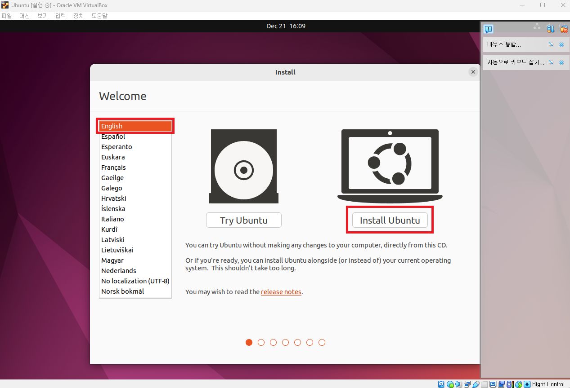Toggle the notification center speech-bubble icon
This screenshot has width=570, height=388.
(x=489, y=29)
